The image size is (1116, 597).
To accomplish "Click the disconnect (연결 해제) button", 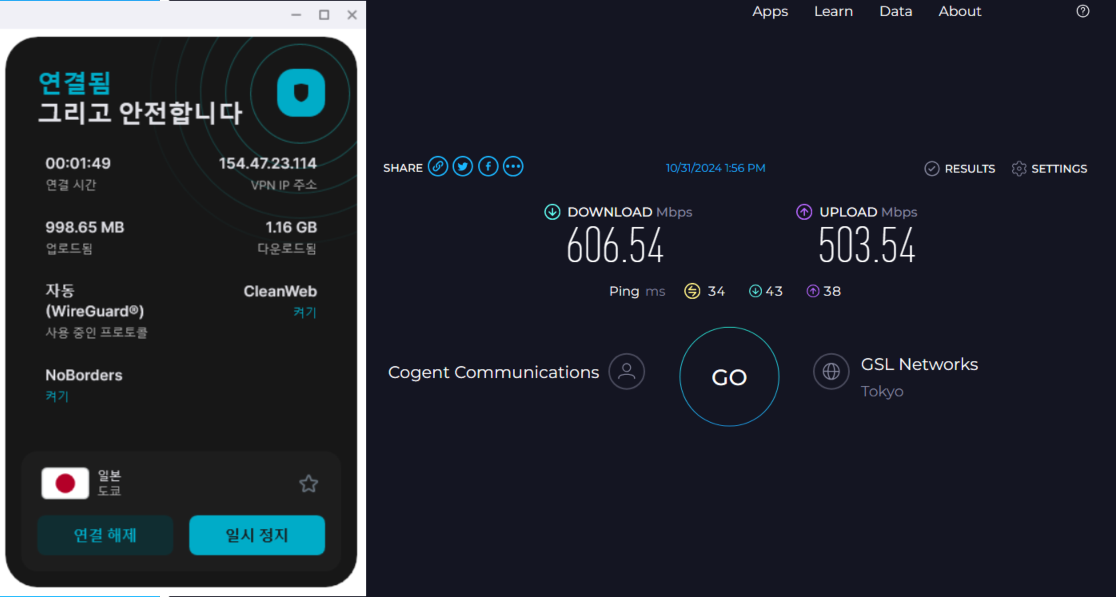I will 105,535.
